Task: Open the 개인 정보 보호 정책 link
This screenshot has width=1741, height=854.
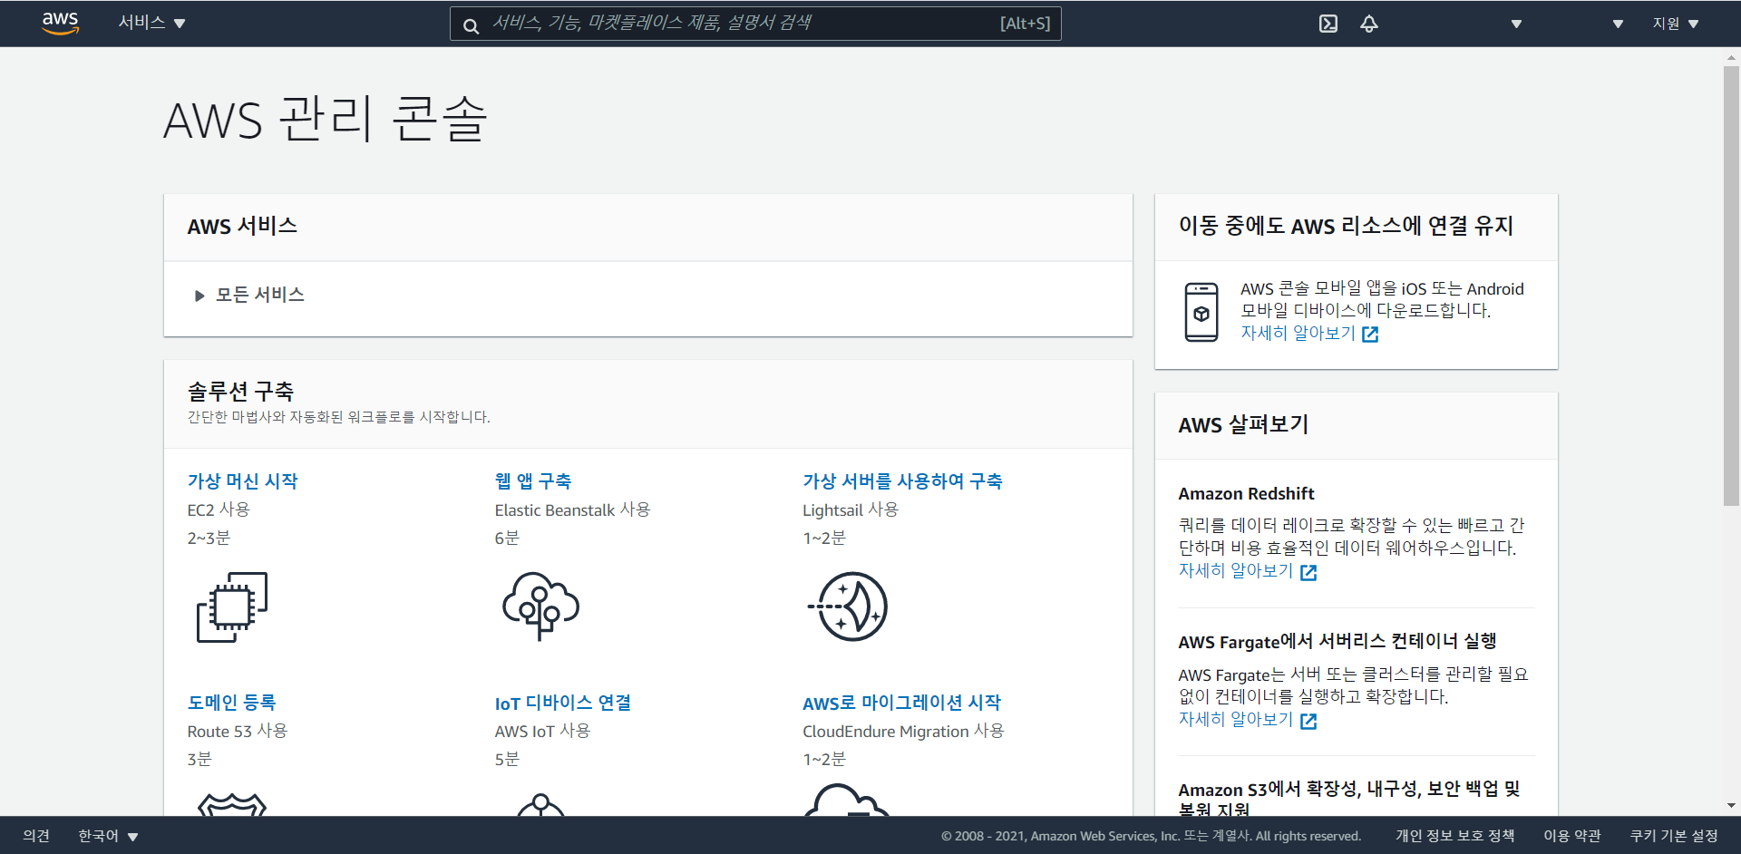Action: point(1454,836)
